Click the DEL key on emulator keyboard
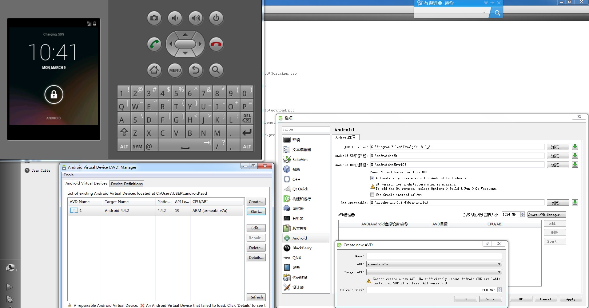The width and height of the screenshot is (589, 308). point(247,118)
